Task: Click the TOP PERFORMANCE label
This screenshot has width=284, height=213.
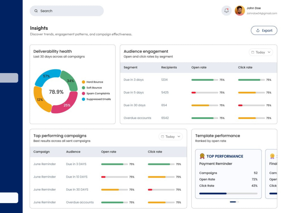Action: click(x=225, y=156)
